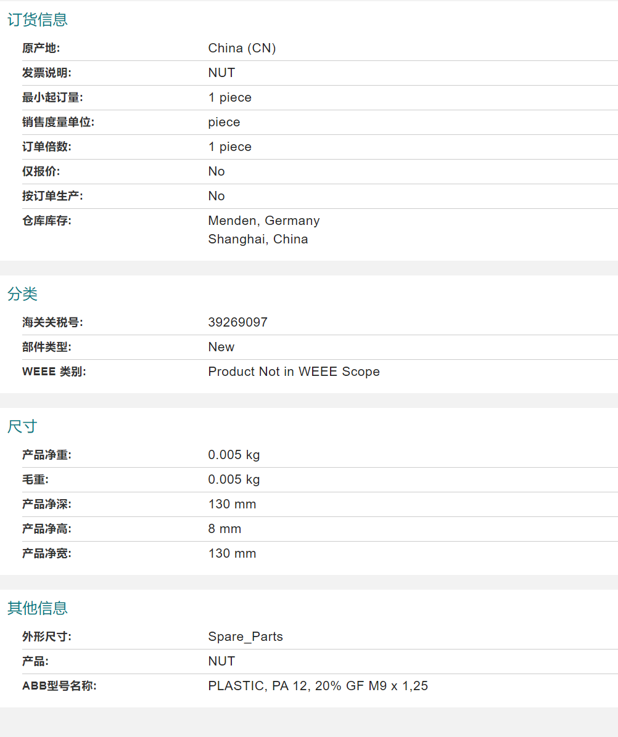Click the WEEE 类别 label

[x=54, y=372]
